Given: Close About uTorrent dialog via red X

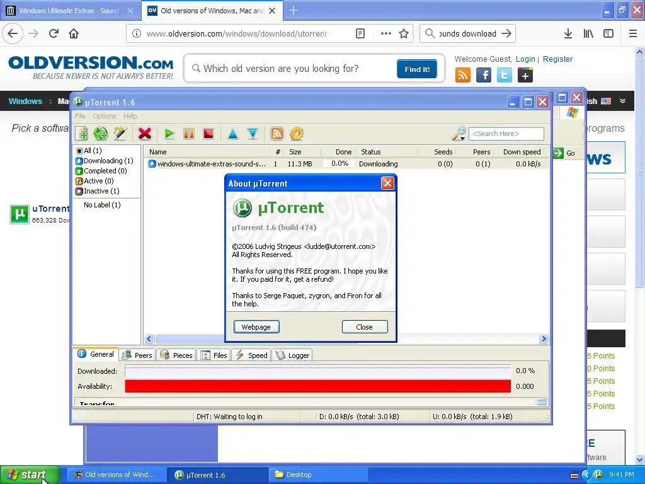Looking at the screenshot, I should pyautogui.click(x=387, y=183).
